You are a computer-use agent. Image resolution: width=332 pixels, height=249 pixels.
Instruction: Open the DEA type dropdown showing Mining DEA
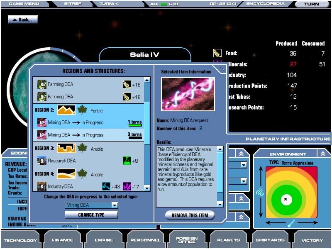(91, 205)
